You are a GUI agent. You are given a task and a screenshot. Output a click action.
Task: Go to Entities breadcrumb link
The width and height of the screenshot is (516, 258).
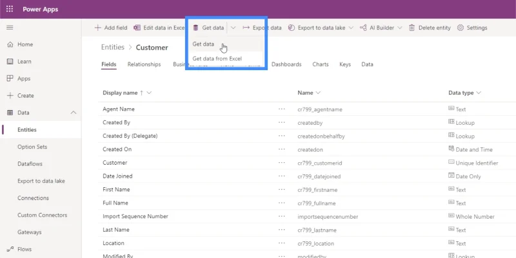[x=113, y=47]
